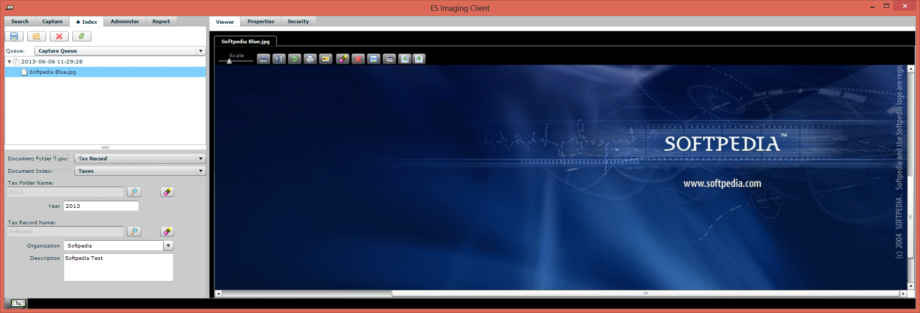
Task: Click the viewer scrollbar down arrow
Action: coord(910,286)
